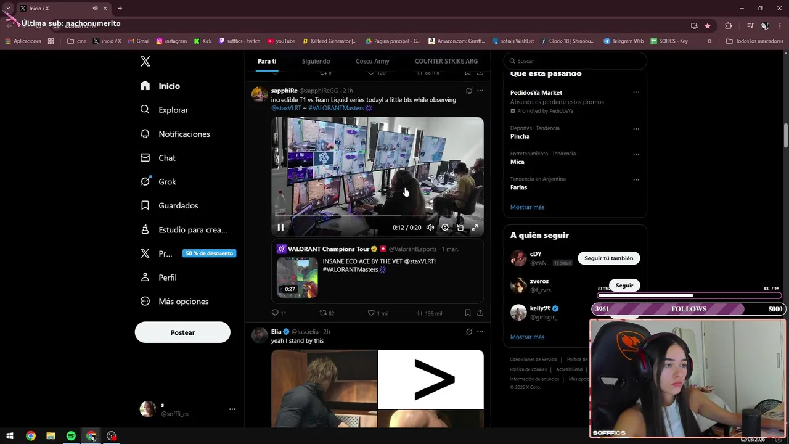Click the #VALORANTMasters hashtag in sapphiRe's post
Screen dimensions: 789x444
point(337,108)
